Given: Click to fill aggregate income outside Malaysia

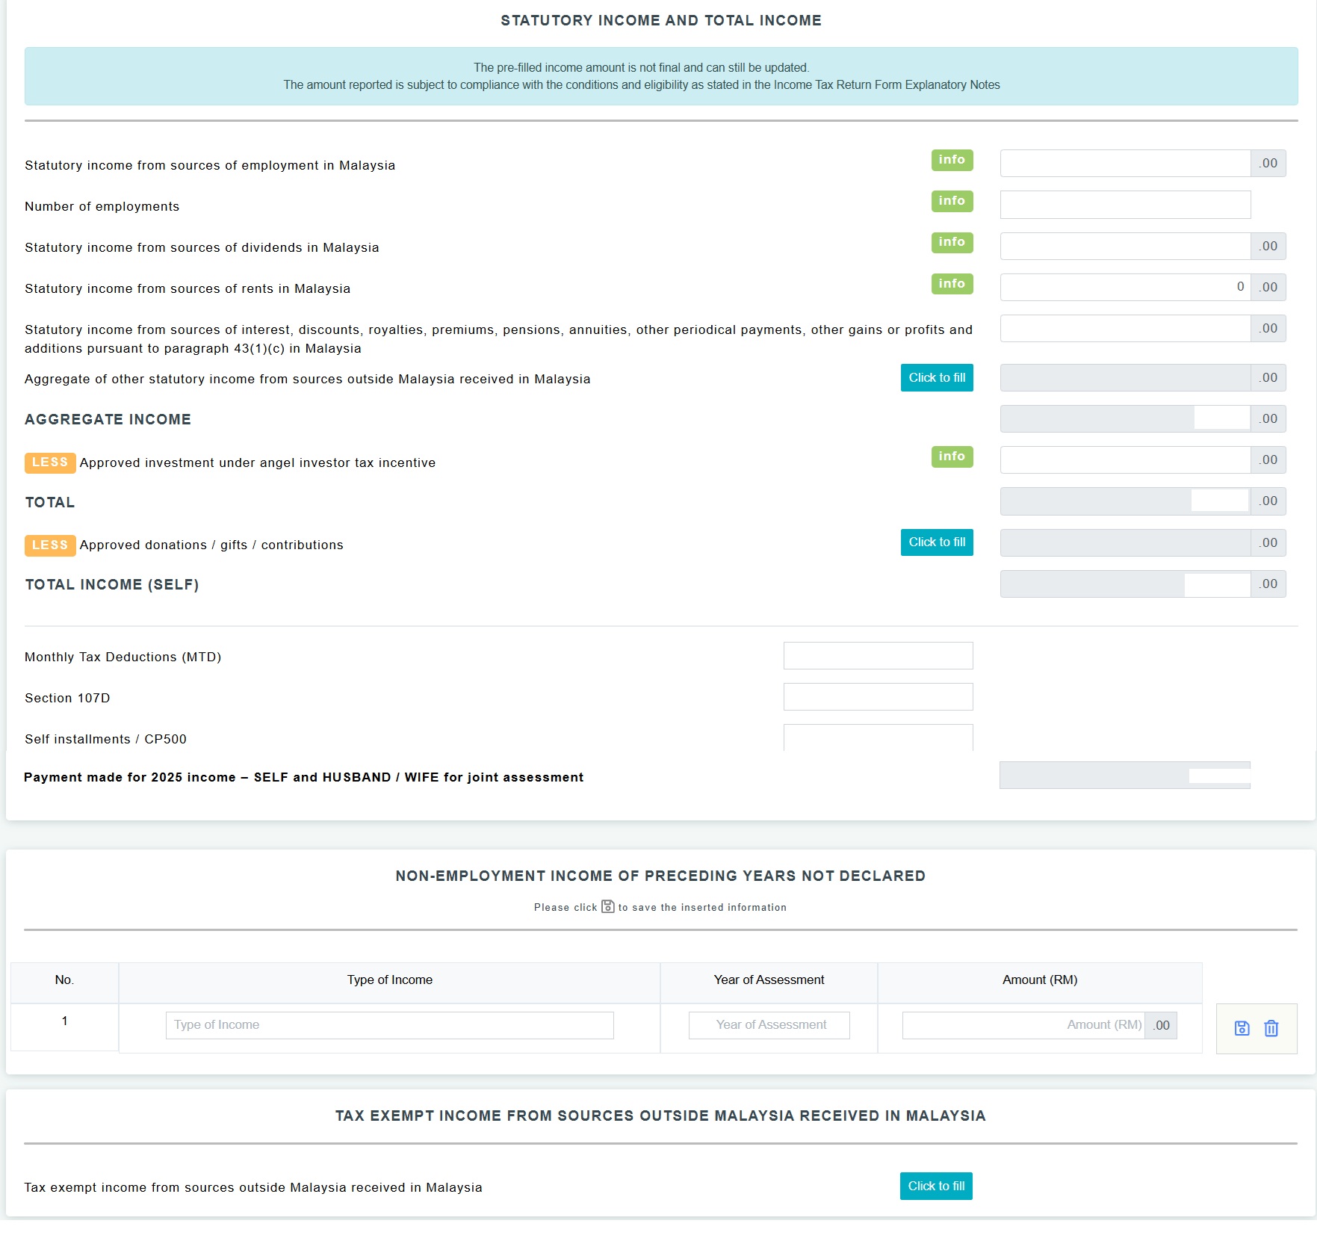Looking at the screenshot, I should [x=937, y=378].
